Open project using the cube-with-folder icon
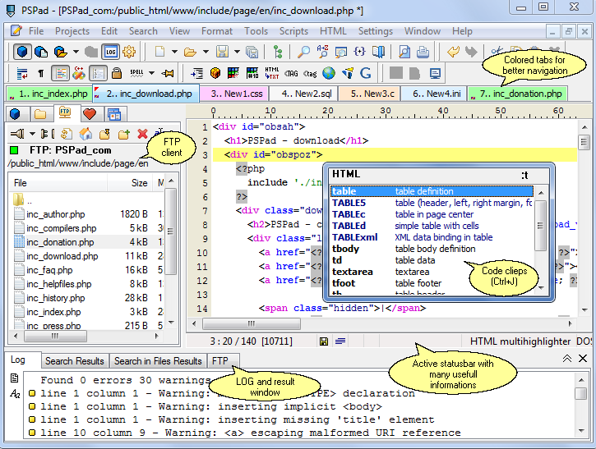The height and width of the screenshot is (449, 596). pos(60,51)
